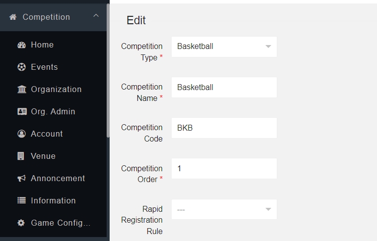The width and height of the screenshot is (377, 241).
Task: Open the Venue sidebar link
Action: tap(43, 156)
